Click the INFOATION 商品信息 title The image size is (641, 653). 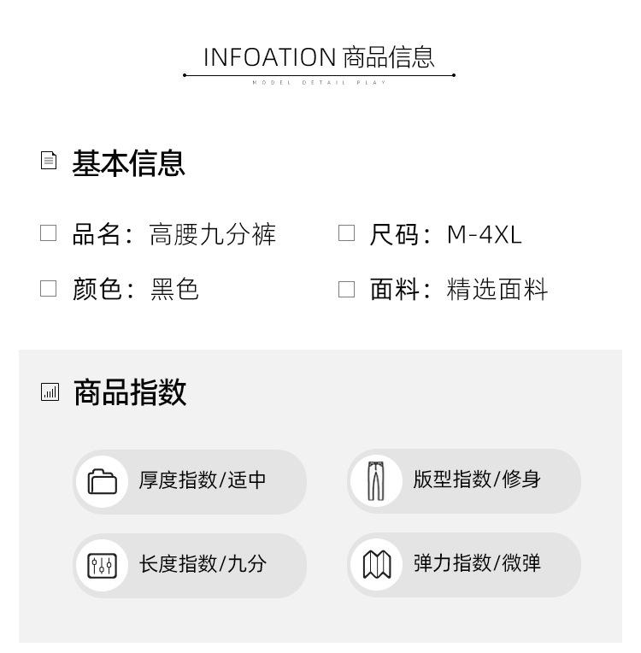(319, 57)
